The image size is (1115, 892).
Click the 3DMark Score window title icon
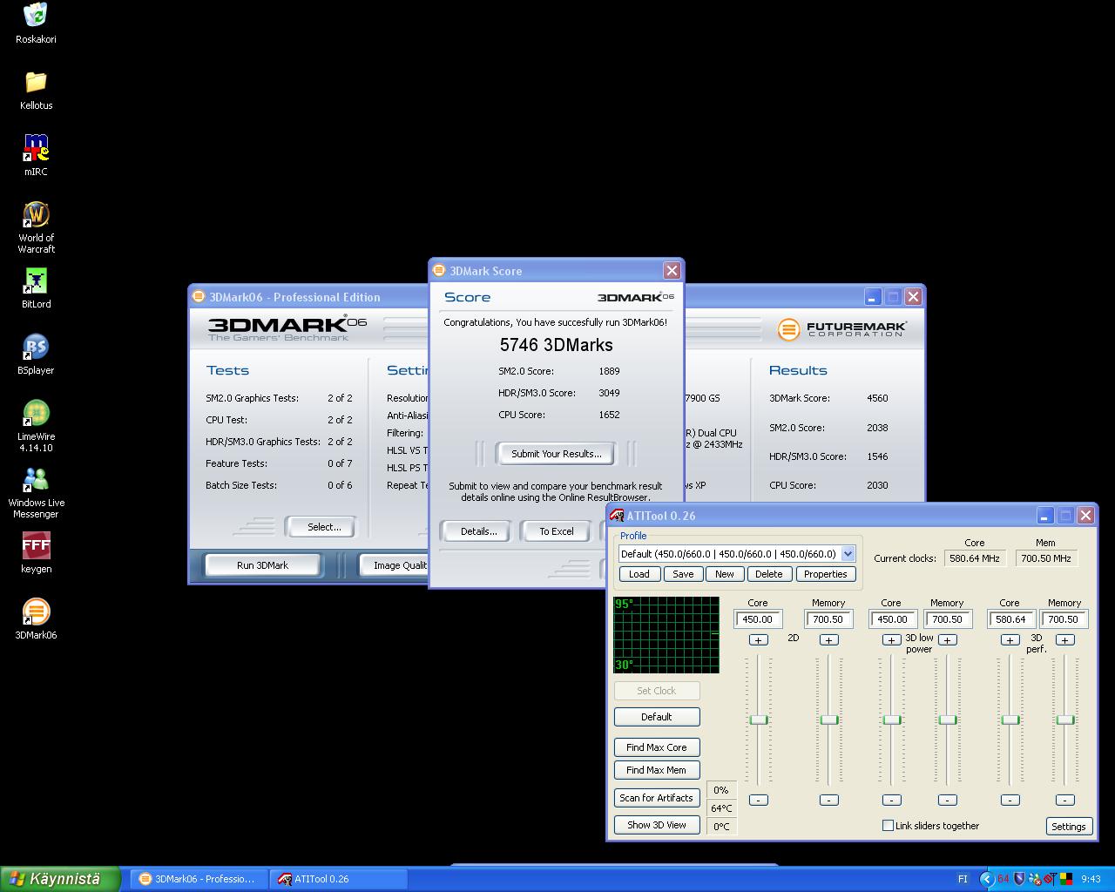439,271
